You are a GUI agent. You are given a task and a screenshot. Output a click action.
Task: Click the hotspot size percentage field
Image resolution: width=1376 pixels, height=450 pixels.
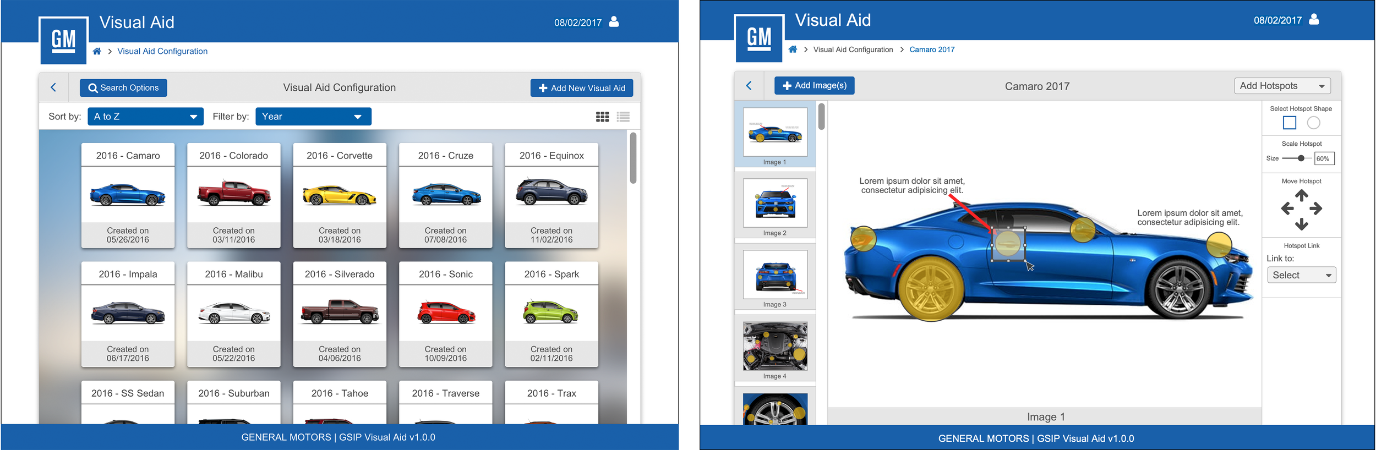(1324, 158)
